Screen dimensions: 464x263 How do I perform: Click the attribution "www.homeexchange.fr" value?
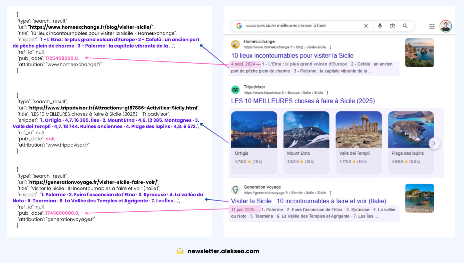click(x=74, y=64)
